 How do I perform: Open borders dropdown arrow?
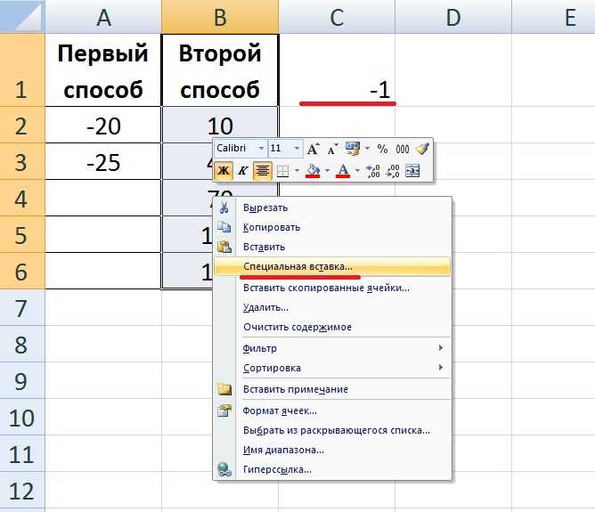[297, 171]
